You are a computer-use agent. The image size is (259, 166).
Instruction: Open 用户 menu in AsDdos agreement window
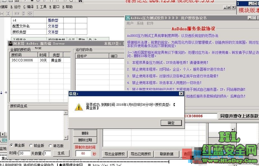[x=130, y=23]
